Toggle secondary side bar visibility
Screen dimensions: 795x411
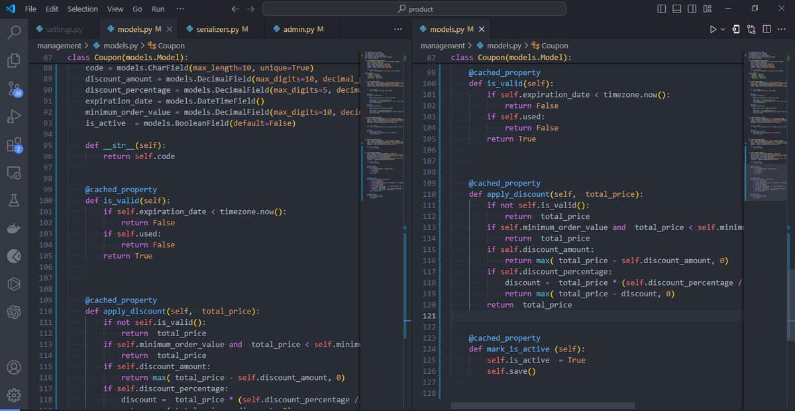click(692, 9)
